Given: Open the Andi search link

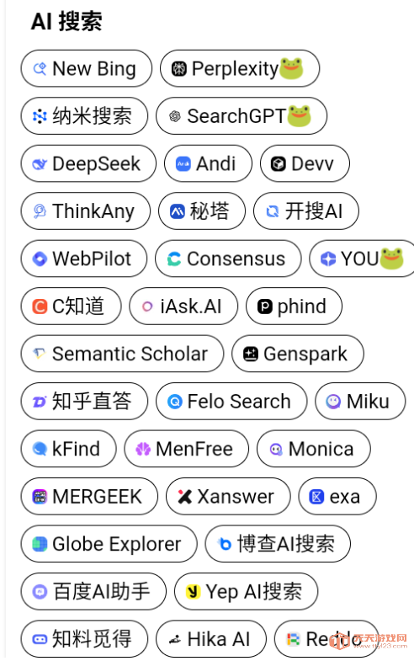Looking at the screenshot, I should 208,163.
